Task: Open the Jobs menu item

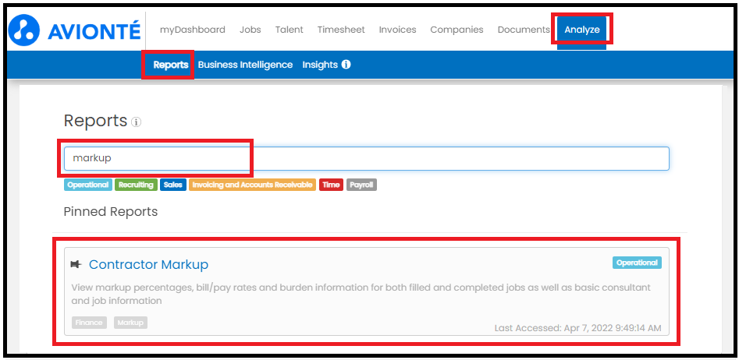Action: coord(250,30)
